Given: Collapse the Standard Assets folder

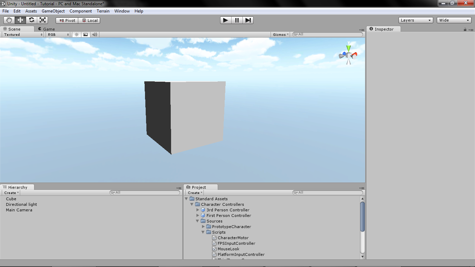Looking at the screenshot, I should [186, 199].
